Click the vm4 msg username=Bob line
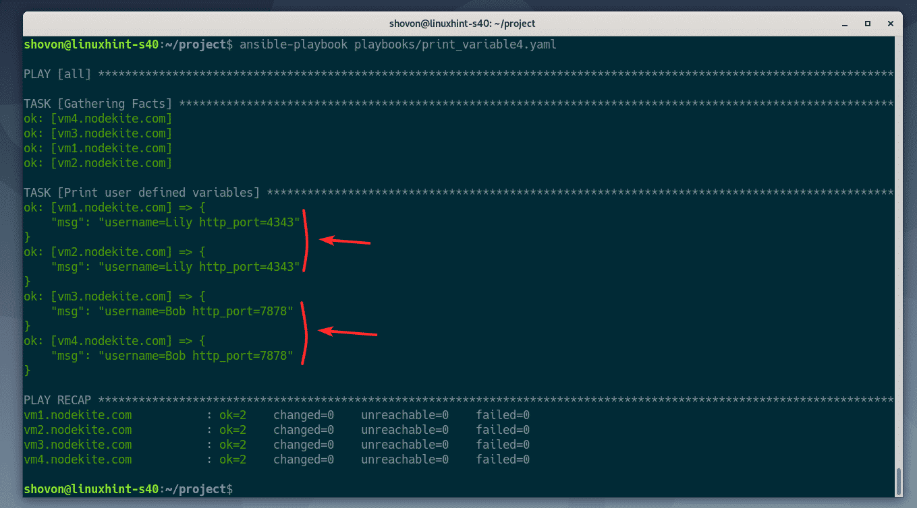917x508 pixels. pyautogui.click(x=172, y=356)
